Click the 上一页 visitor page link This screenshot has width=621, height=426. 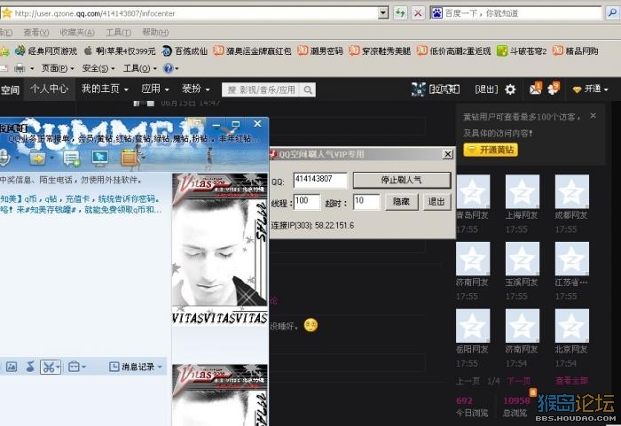click(468, 381)
